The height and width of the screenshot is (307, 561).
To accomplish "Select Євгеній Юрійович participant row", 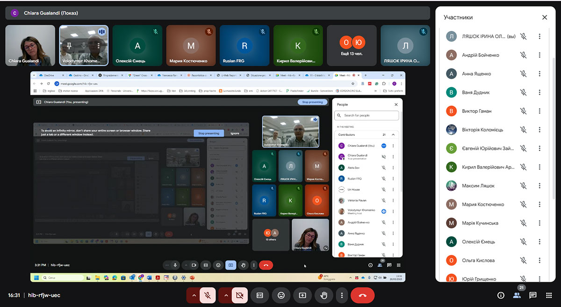I will point(496,148).
